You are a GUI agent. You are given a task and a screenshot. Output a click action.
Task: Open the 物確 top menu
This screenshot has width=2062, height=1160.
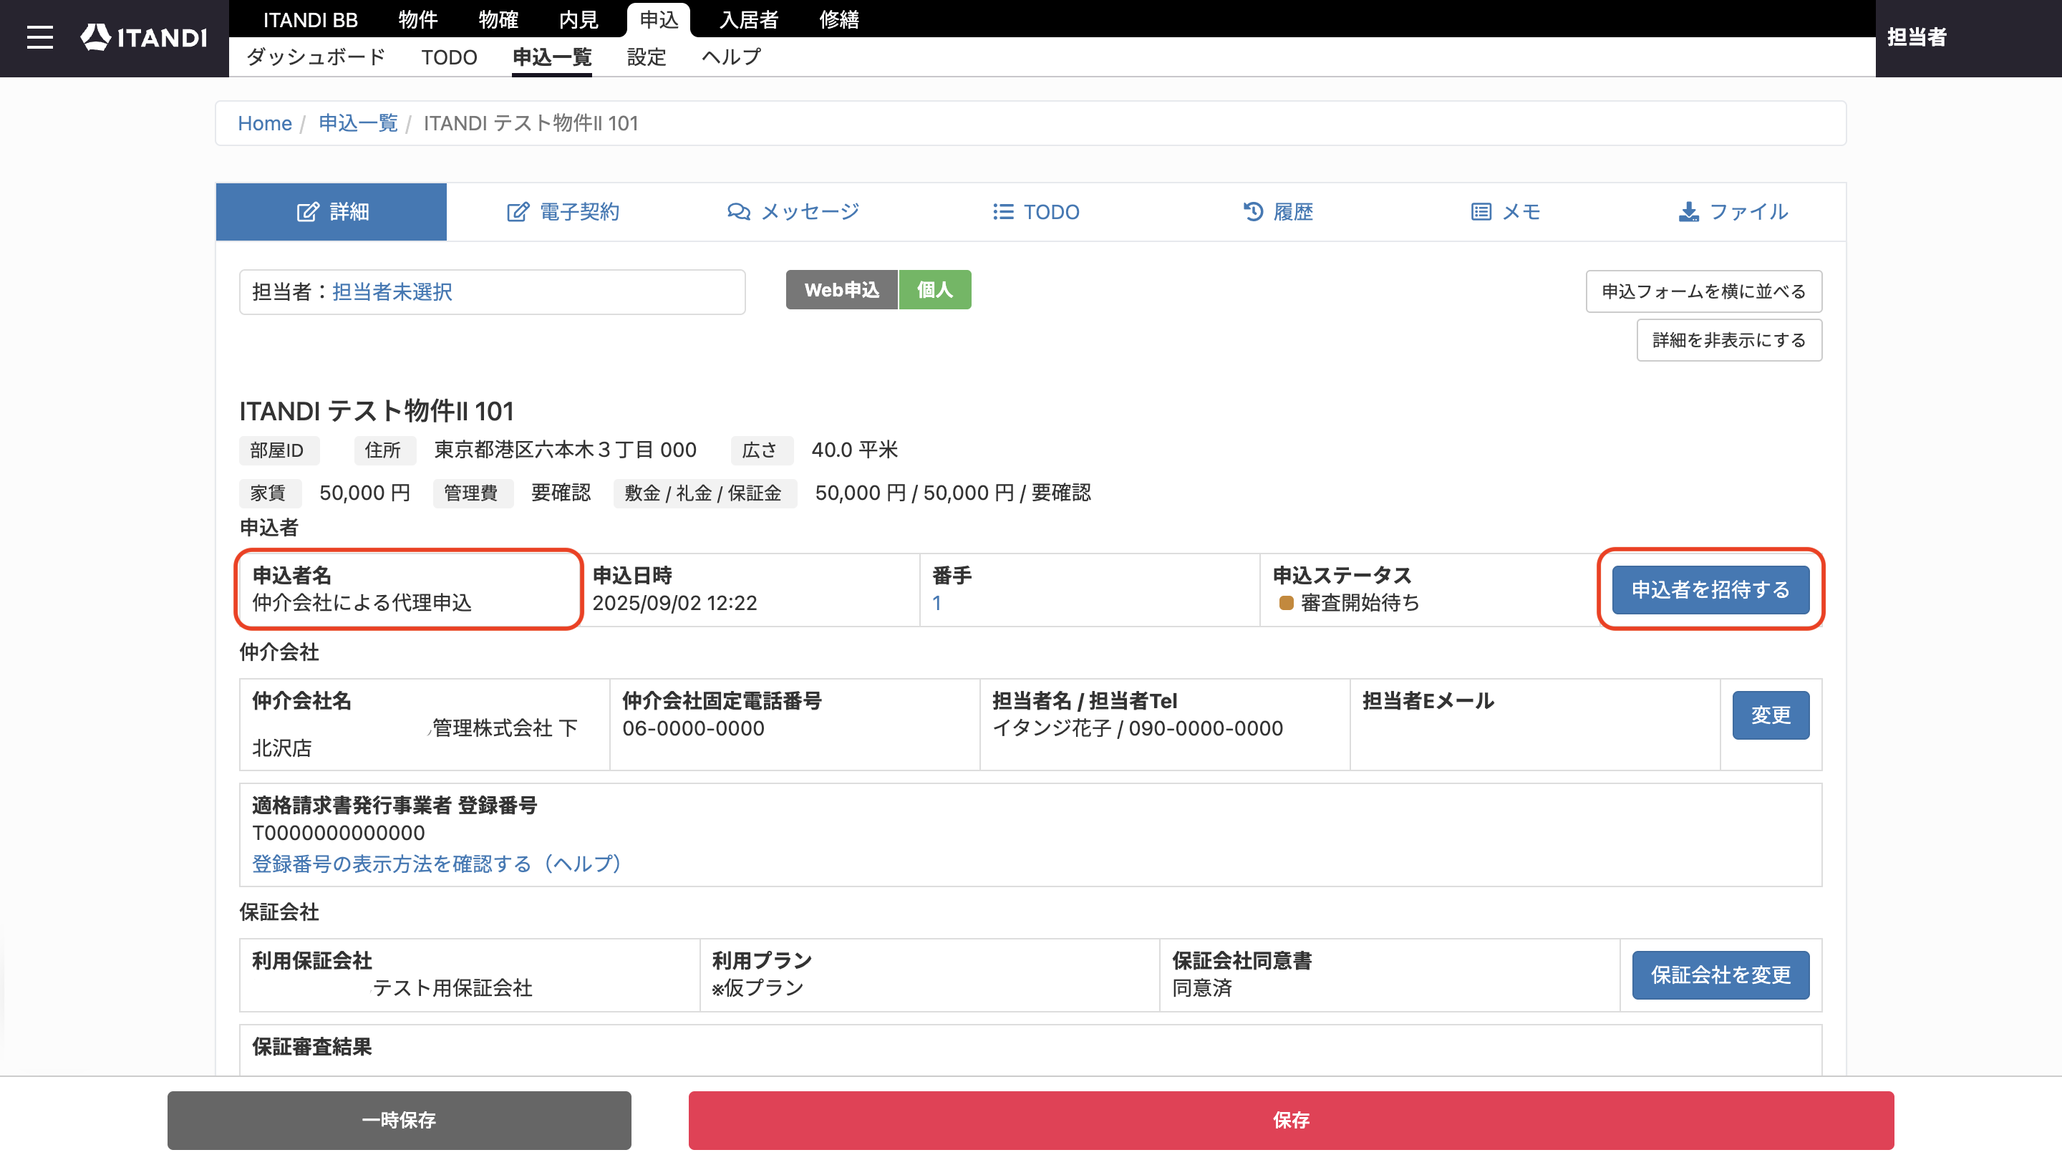pos(498,19)
